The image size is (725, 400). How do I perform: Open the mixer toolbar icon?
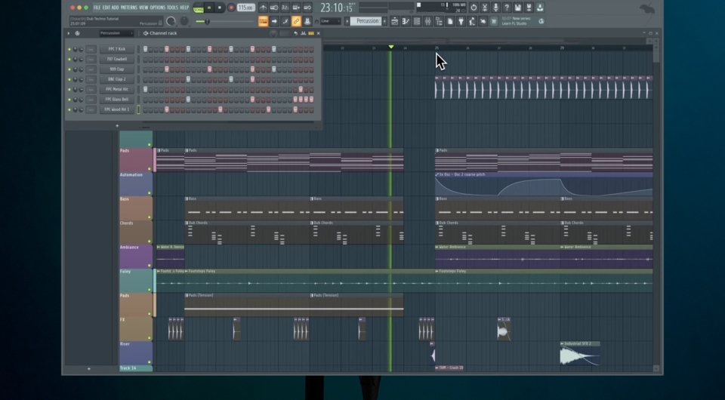[427, 21]
